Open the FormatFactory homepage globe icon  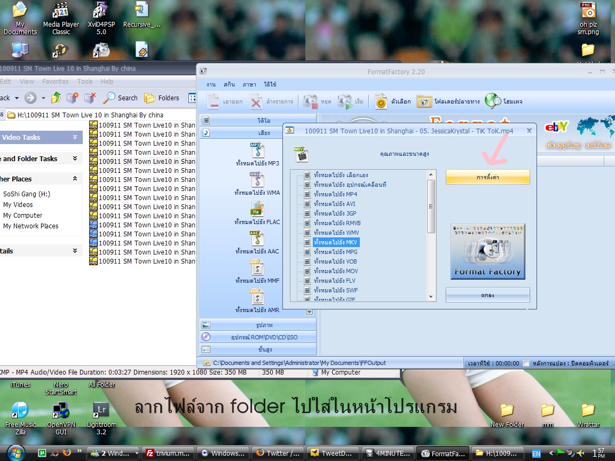(493, 101)
